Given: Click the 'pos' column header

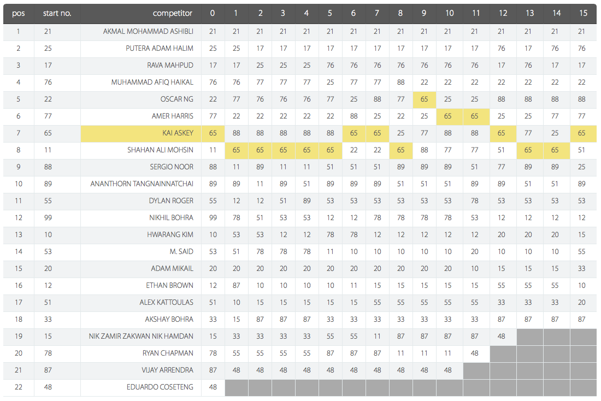Looking at the screenshot, I should click(x=19, y=14).
